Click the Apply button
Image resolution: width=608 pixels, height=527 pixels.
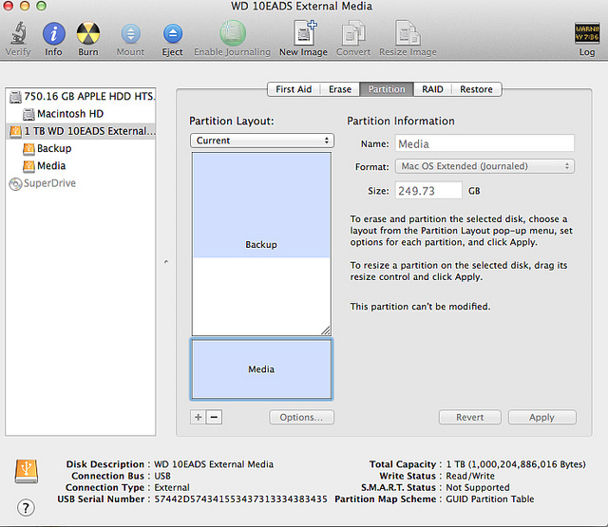[x=541, y=418]
